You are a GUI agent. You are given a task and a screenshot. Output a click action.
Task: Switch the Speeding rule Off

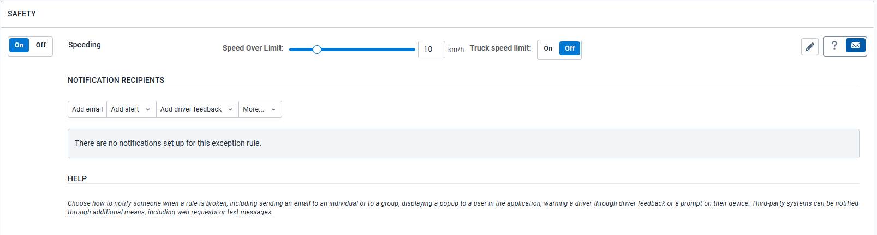pyautogui.click(x=41, y=45)
